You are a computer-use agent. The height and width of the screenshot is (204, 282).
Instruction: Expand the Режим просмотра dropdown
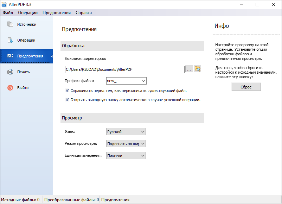tap(126, 144)
